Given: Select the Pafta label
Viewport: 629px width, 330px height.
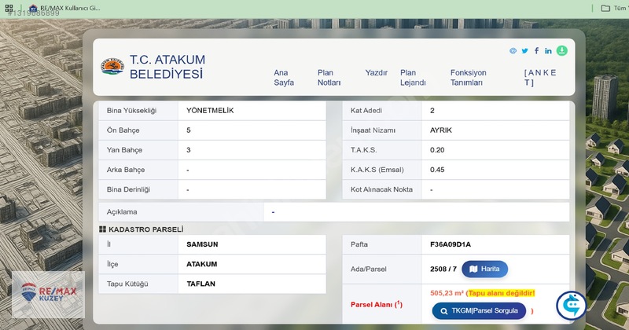Looking at the screenshot, I should point(359,244).
